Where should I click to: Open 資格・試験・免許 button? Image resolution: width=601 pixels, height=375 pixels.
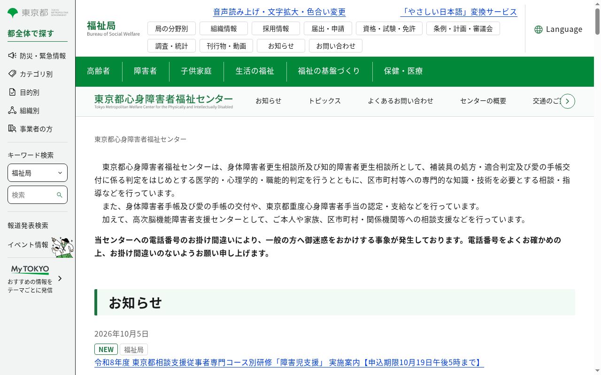point(389,29)
